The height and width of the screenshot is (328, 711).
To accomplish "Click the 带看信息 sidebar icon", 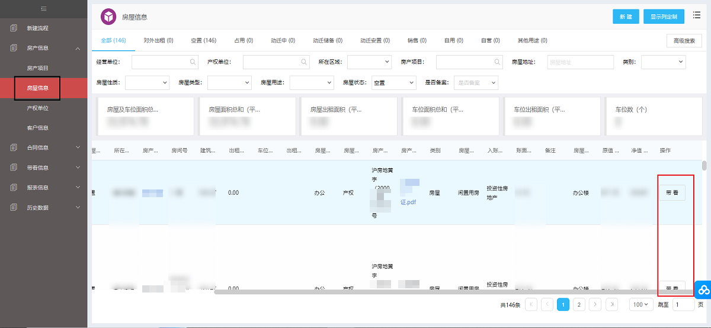I will (14, 168).
